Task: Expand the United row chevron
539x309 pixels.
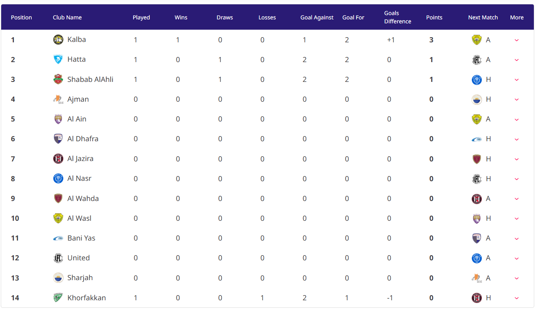Action: (516, 258)
